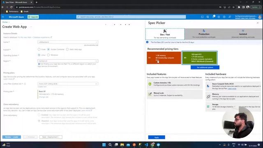Switch to the Isolated tab
The width and height of the screenshot is (263, 148).
pos(243,34)
